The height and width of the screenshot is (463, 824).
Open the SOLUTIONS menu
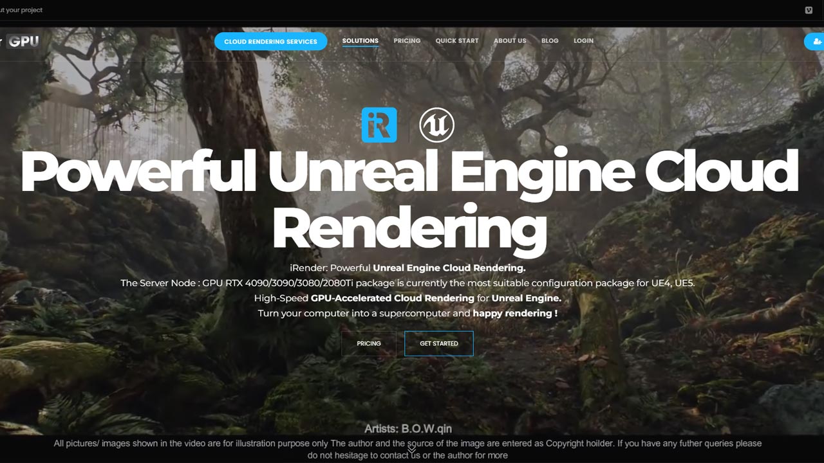coord(360,41)
